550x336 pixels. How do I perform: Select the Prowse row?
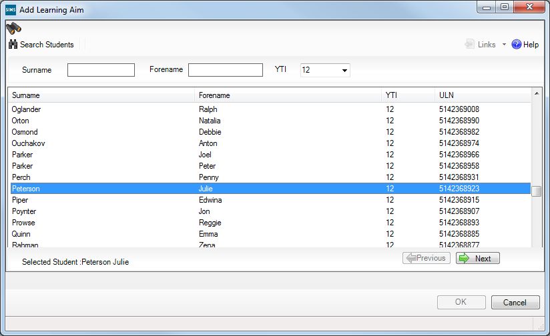270,223
